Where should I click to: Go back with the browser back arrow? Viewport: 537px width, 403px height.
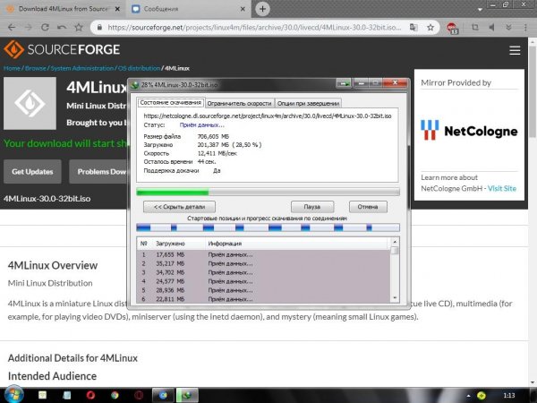tap(12, 28)
